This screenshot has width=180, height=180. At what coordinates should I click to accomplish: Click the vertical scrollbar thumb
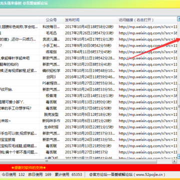pyautogui.click(x=178, y=106)
